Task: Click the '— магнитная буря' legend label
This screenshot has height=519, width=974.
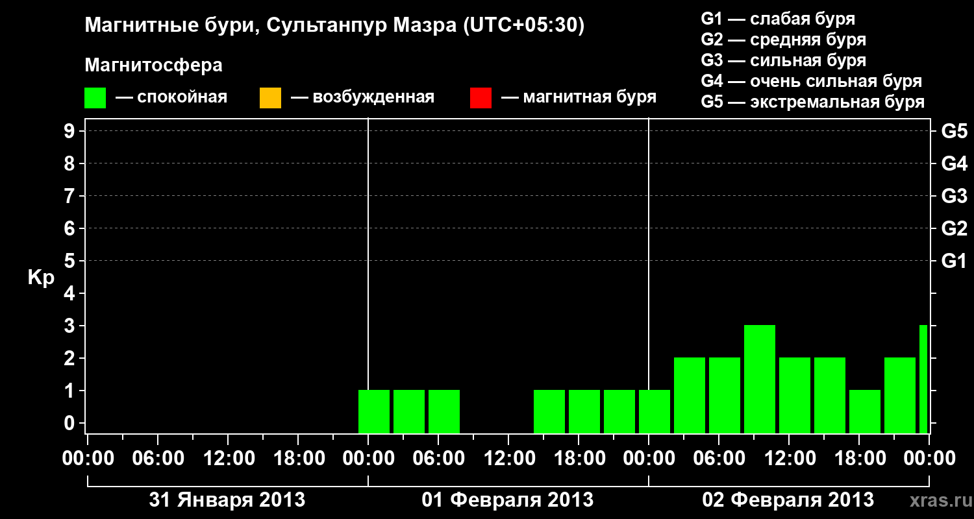Action: [579, 97]
